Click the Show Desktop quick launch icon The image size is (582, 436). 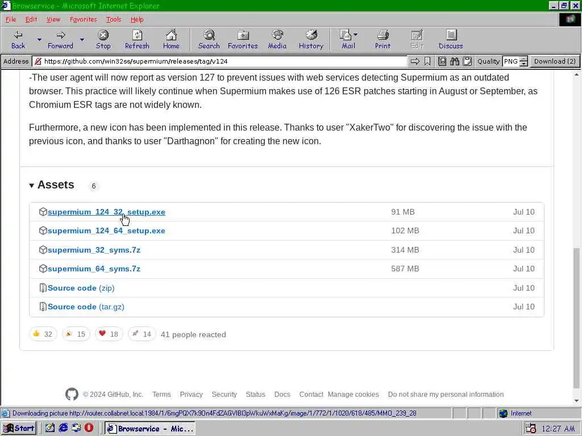50,428
